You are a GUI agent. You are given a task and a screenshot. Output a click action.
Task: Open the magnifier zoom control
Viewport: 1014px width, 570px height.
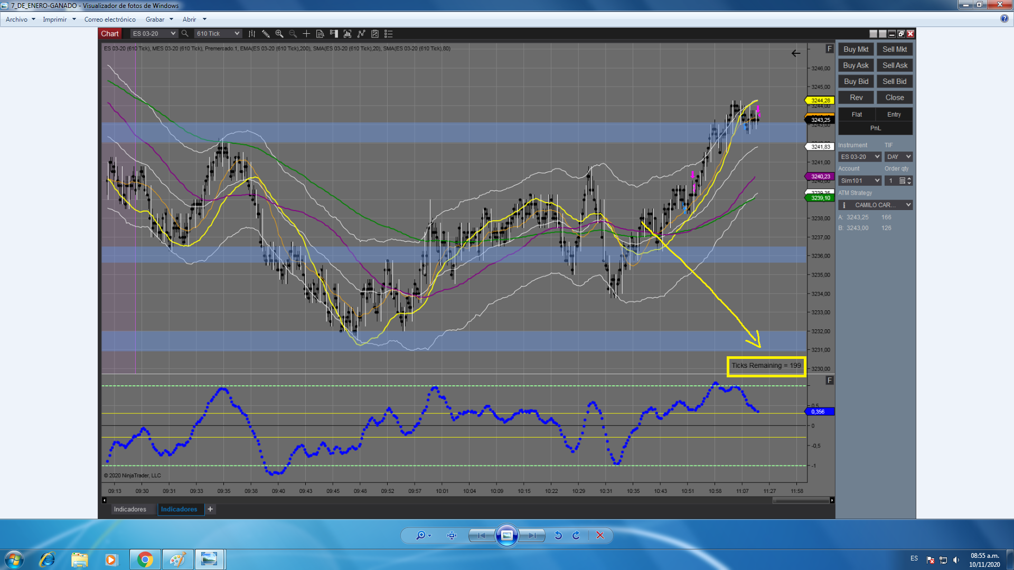pyautogui.click(x=422, y=535)
